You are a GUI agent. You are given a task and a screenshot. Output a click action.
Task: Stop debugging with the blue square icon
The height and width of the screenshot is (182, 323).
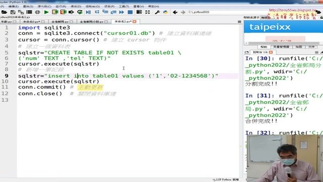[130, 12]
